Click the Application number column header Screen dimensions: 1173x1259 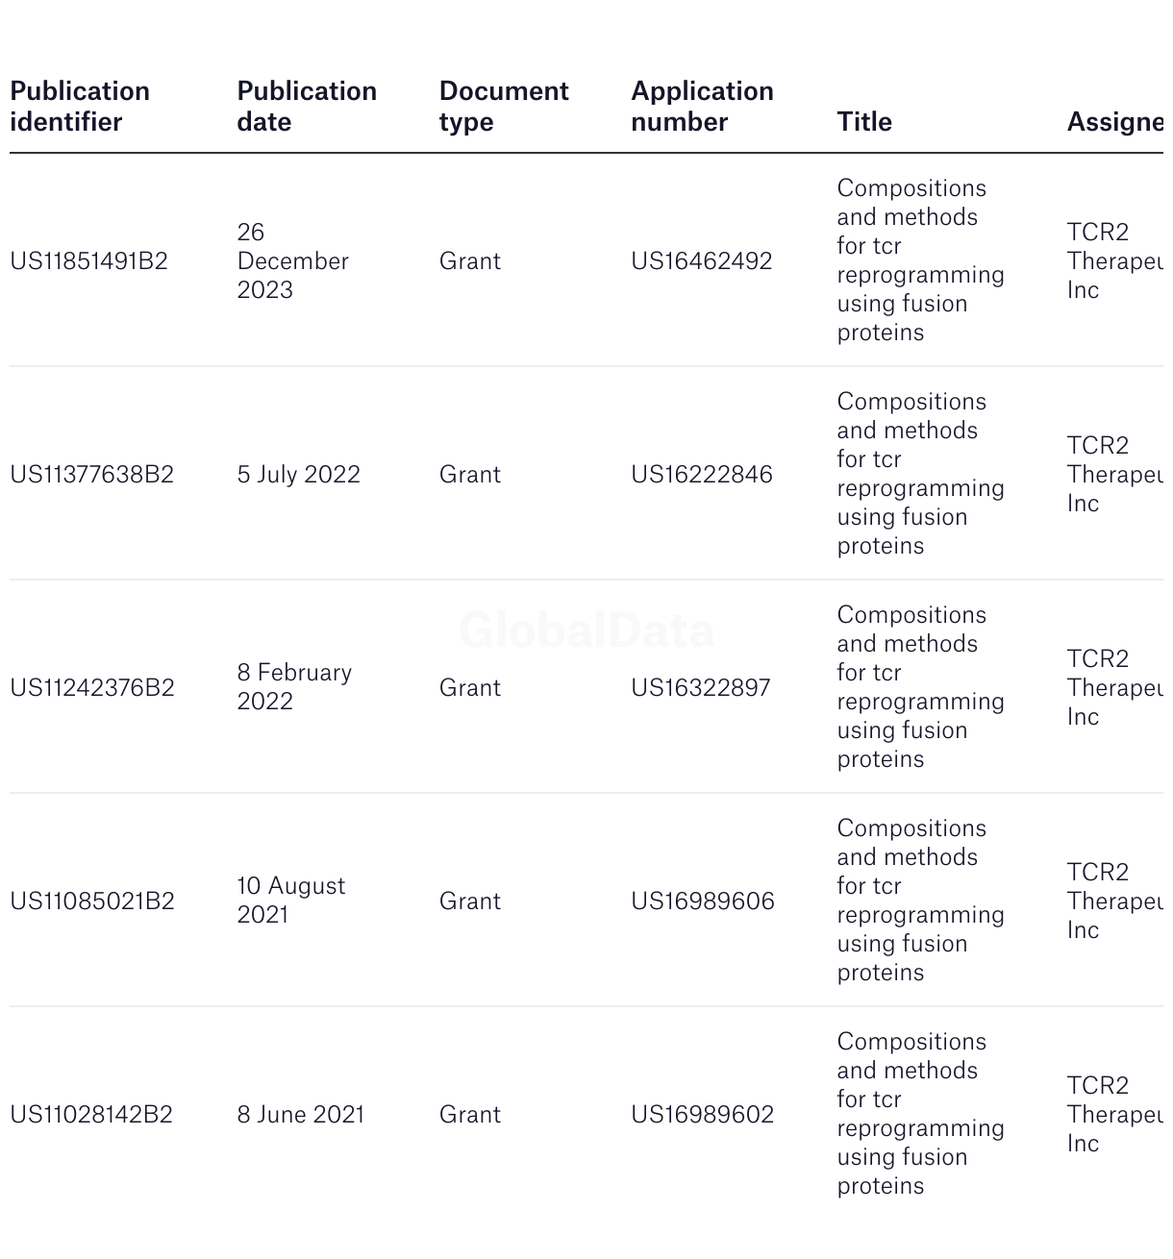click(702, 107)
